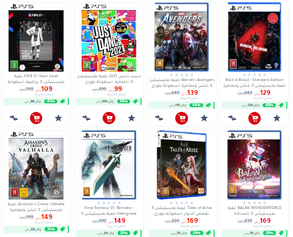Click Marvel's Avengers star rating

181,75
